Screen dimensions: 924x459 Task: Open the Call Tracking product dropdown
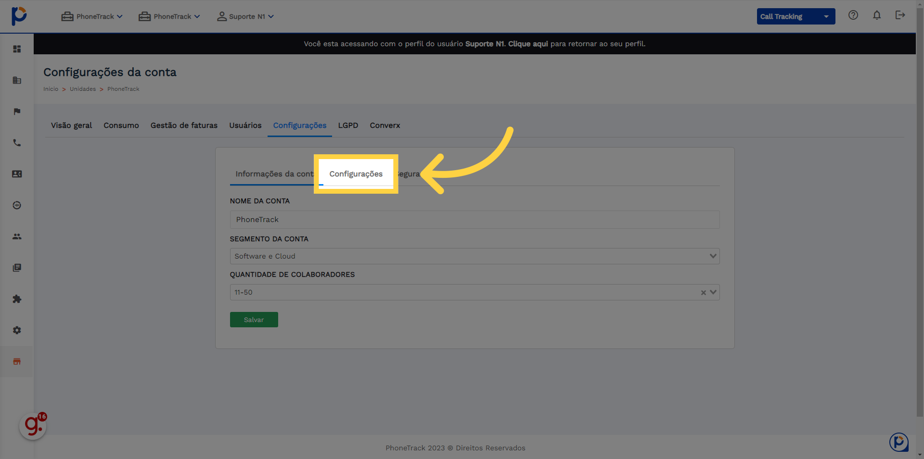[796, 16]
